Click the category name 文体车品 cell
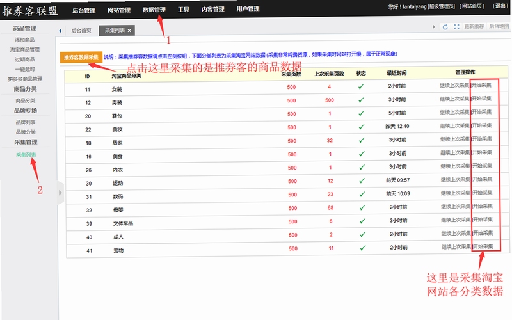This screenshot has width=512, height=320. (x=123, y=223)
